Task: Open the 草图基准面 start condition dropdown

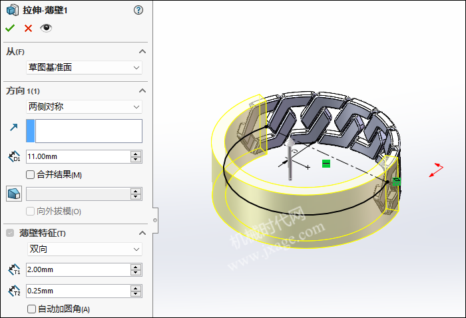Action: [x=84, y=67]
